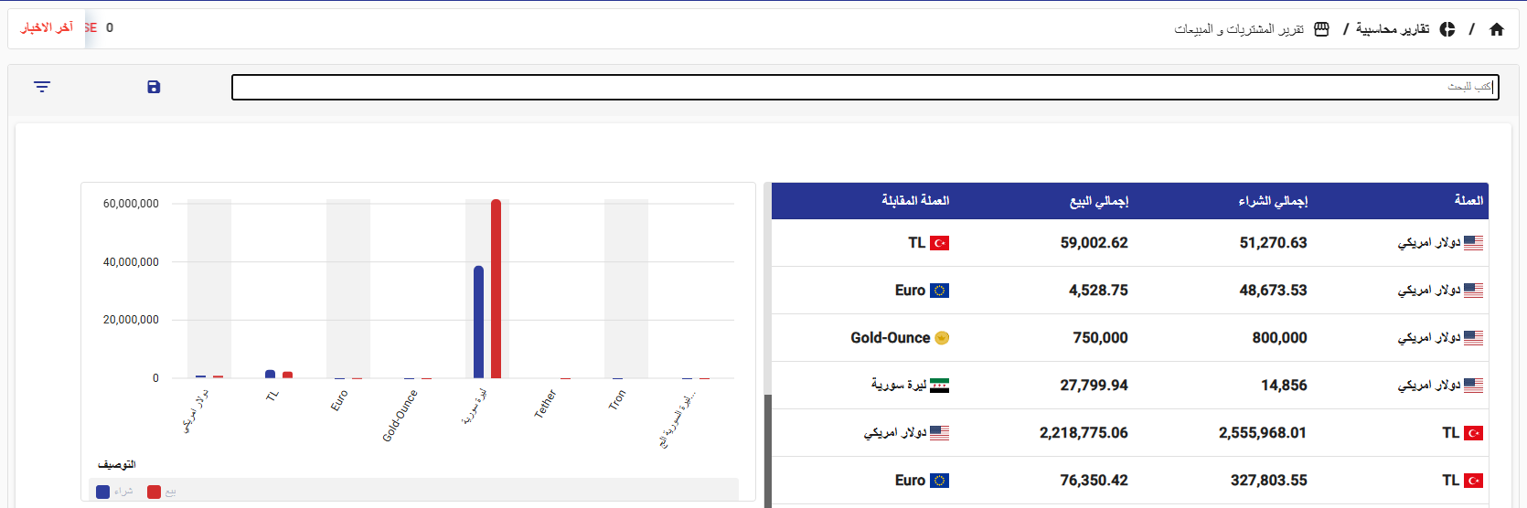The height and width of the screenshot is (508, 1527).
Task: Open the آخر الاخبار news label
Action: click(48, 28)
